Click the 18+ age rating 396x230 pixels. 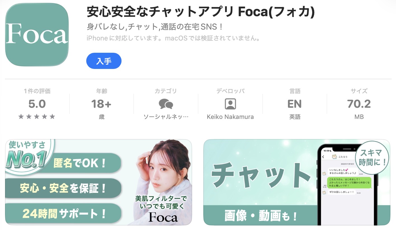click(101, 104)
